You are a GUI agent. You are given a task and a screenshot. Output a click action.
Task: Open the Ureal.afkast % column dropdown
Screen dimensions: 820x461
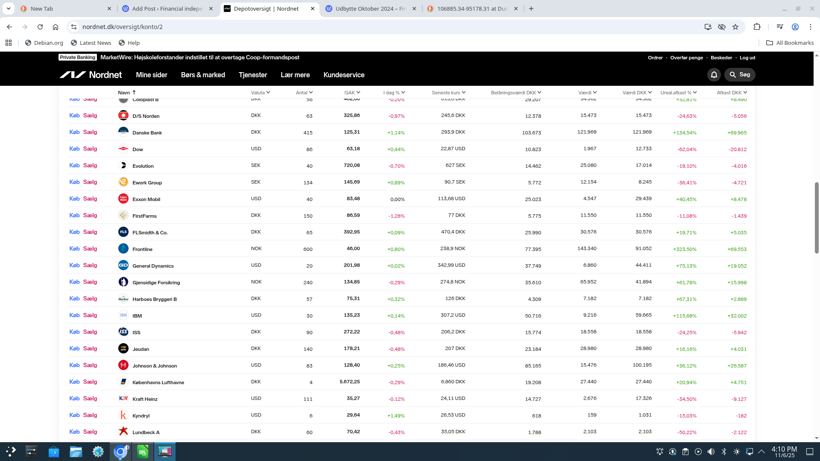(x=679, y=93)
